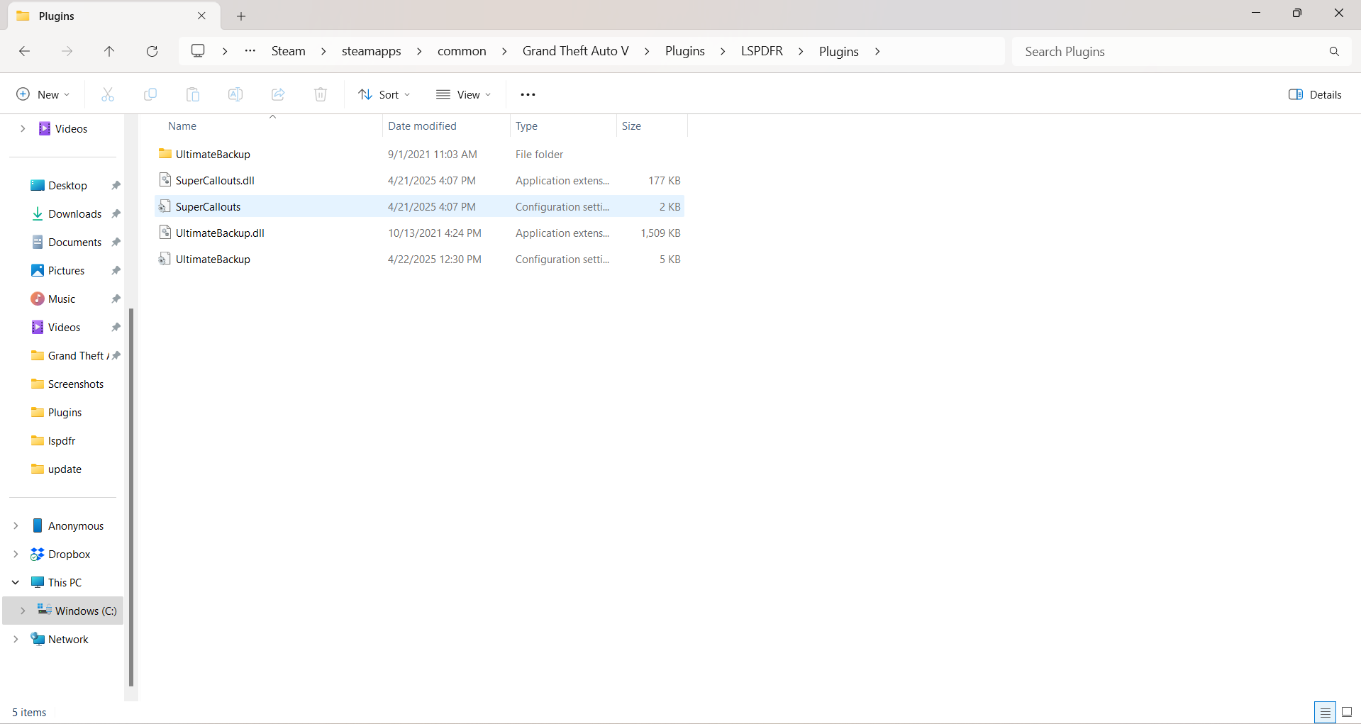The width and height of the screenshot is (1361, 724).
Task: Click the Refresh icon in navigation bar
Action: point(152,51)
